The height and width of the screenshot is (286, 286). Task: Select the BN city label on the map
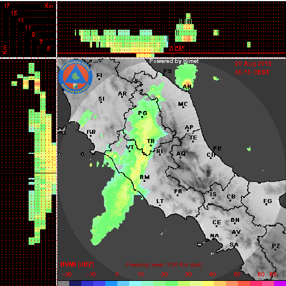coord(235,220)
